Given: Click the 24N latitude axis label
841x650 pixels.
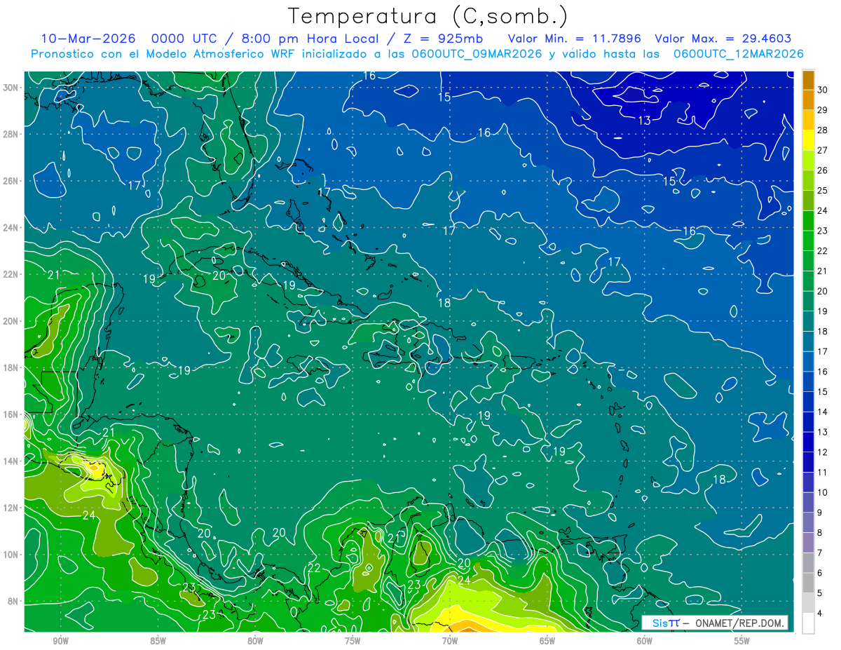Looking at the screenshot, I should coord(11,228).
